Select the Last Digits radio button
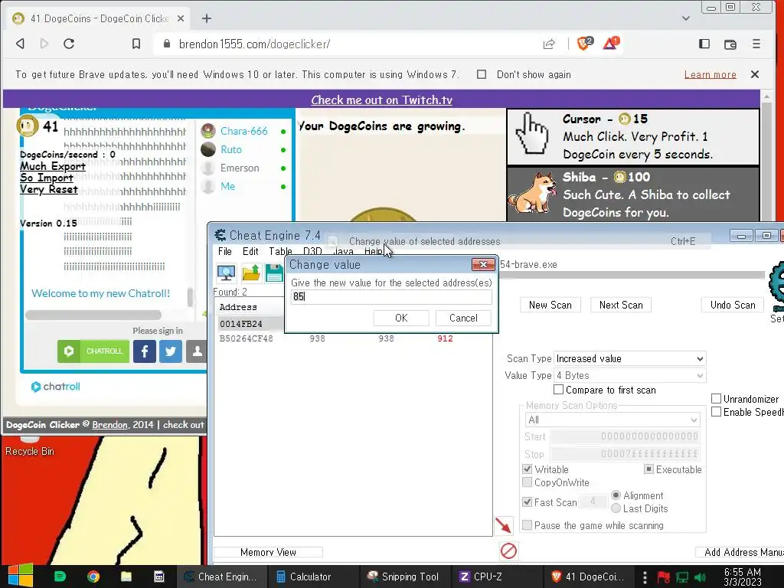Image resolution: width=784 pixels, height=588 pixels. 616,508
